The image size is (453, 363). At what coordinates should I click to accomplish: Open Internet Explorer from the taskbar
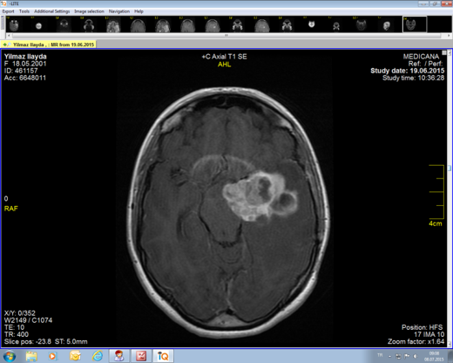[98, 356]
